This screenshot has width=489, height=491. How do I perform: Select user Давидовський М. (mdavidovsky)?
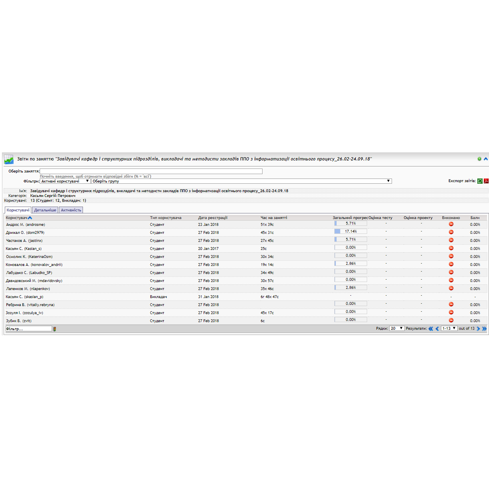34,281
